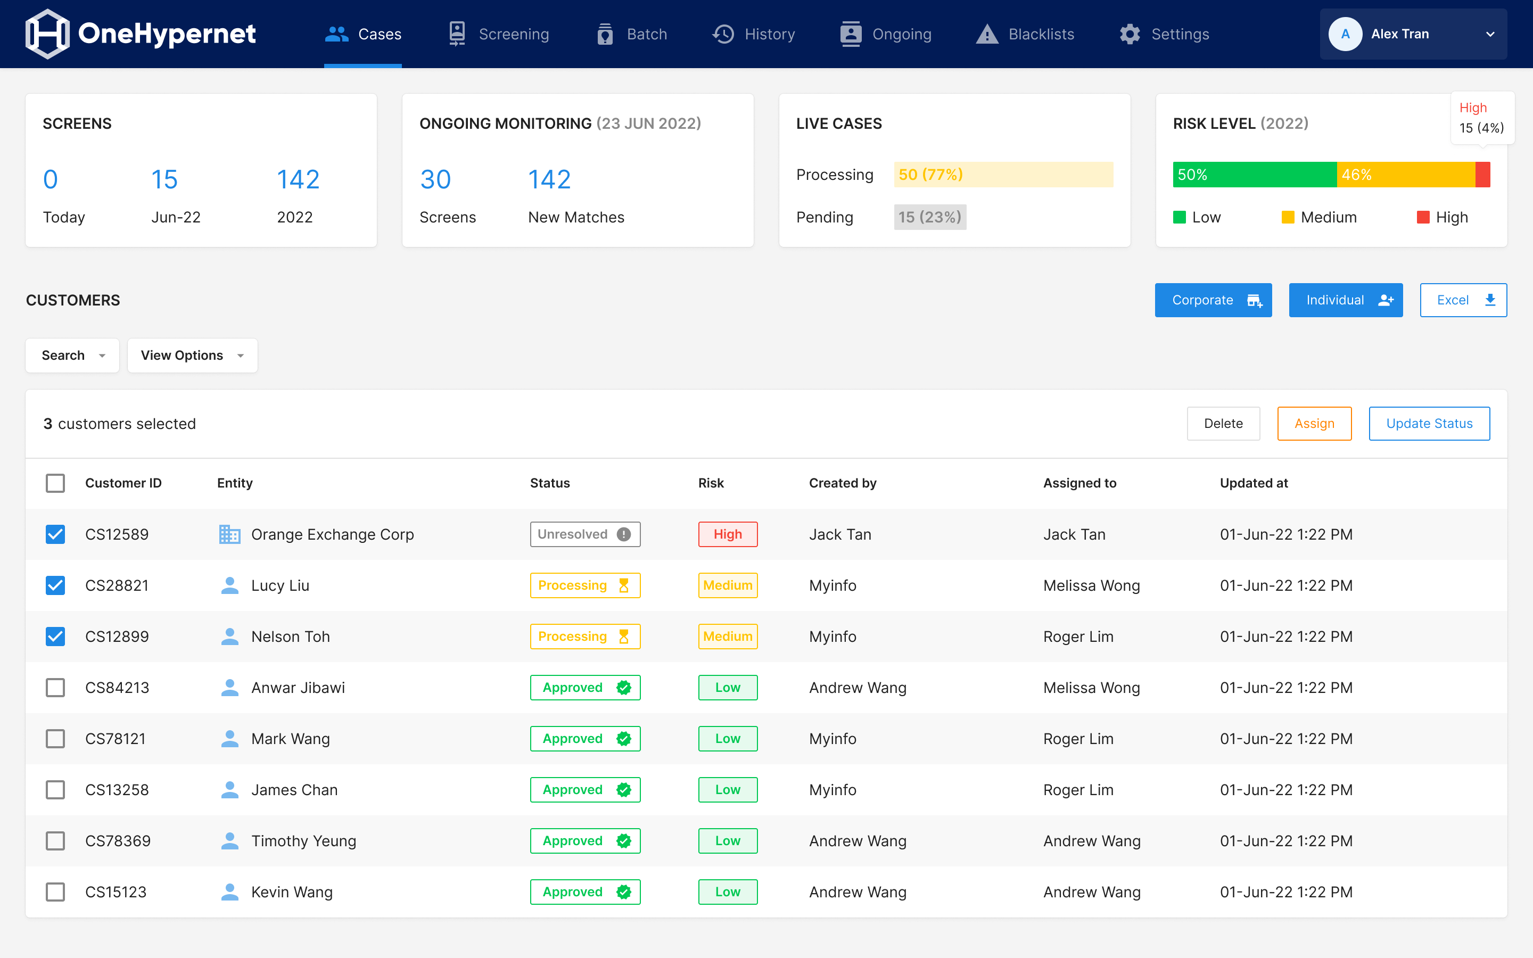Open the View Options dropdown
Screen dimensions: 1533x958
tap(192, 356)
